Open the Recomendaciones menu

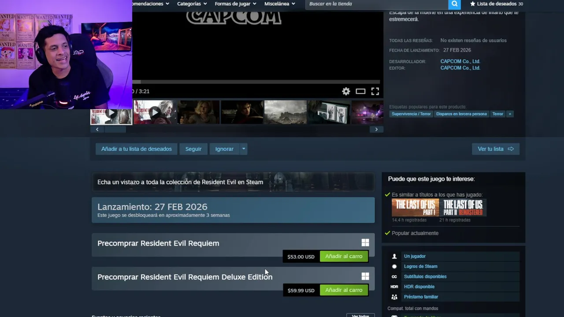(150, 4)
